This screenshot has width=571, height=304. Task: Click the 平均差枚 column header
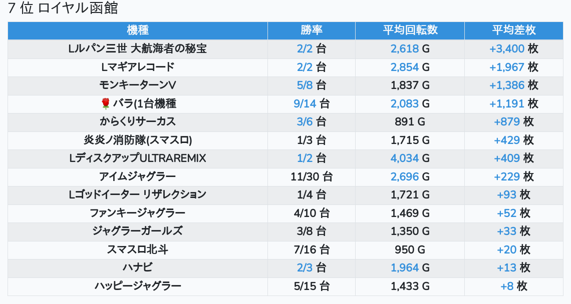tap(513, 30)
